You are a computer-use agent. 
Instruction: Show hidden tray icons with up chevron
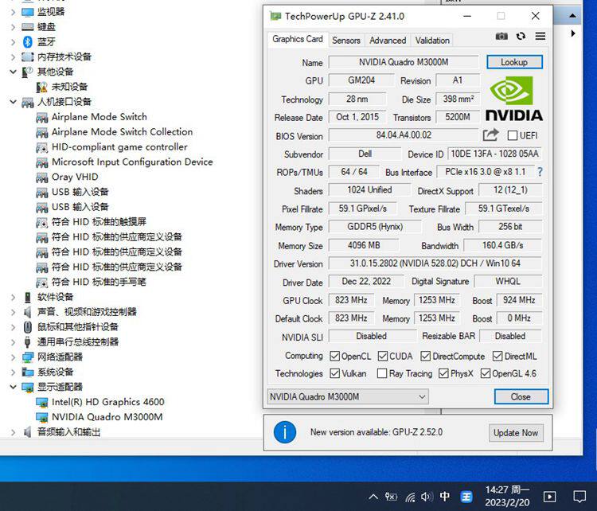point(373,497)
